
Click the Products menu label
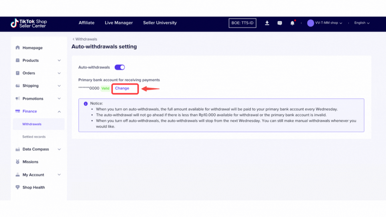[31, 60]
